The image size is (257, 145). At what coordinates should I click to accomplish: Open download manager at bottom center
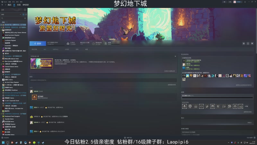pyautogui.click(x=128, y=138)
